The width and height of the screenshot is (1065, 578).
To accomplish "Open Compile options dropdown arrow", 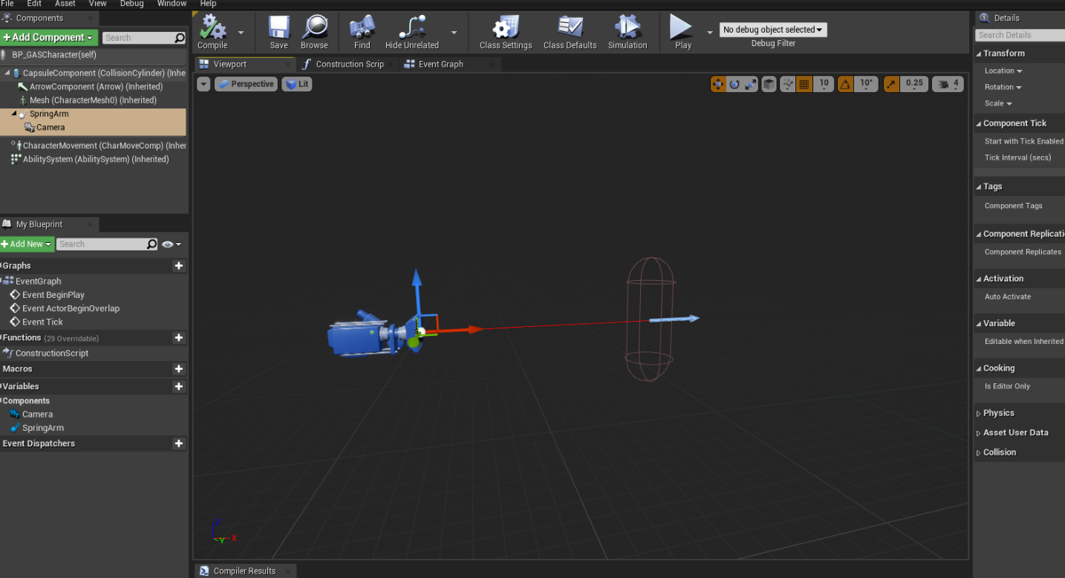I will tap(241, 32).
